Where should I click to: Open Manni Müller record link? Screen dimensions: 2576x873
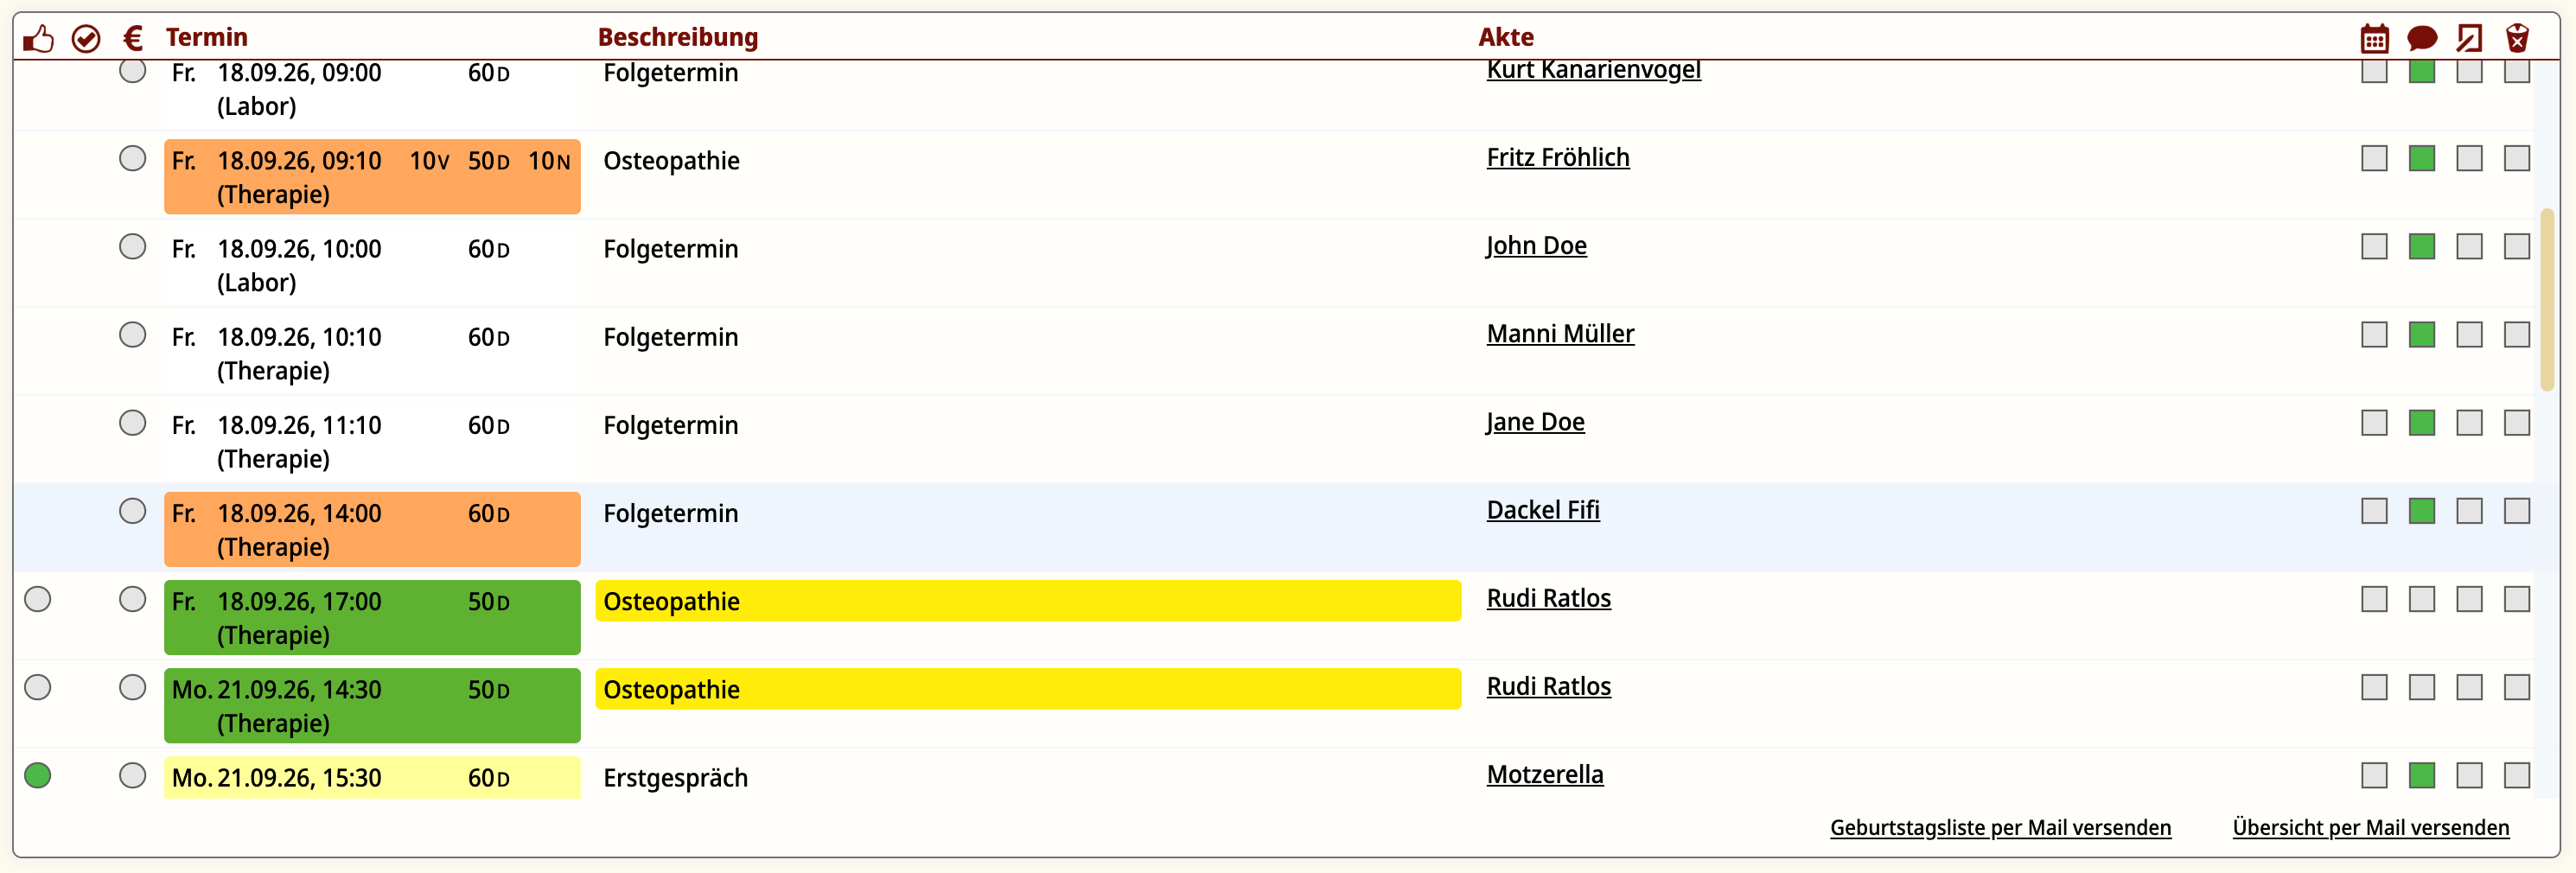tap(1560, 334)
